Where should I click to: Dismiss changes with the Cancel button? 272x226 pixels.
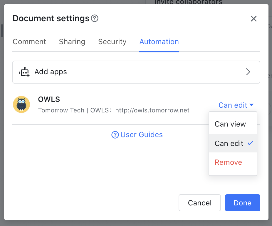click(200, 203)
